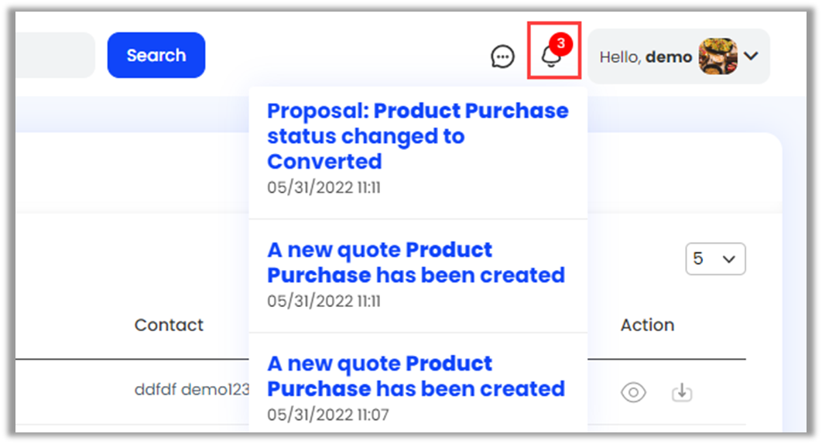Click the download icon in Action column

681,393
